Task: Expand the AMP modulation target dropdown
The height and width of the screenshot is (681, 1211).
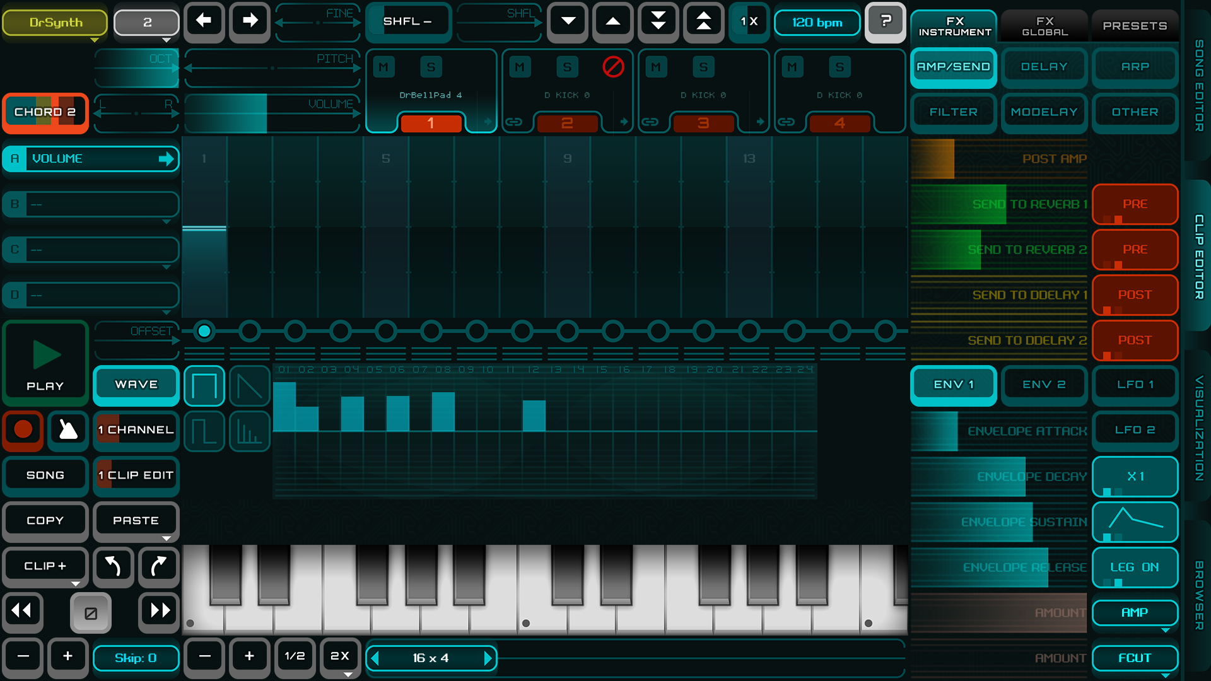Action: (1134, 613)
